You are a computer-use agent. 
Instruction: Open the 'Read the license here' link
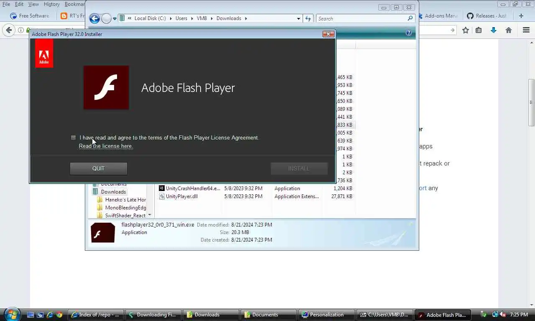(106, 146)
